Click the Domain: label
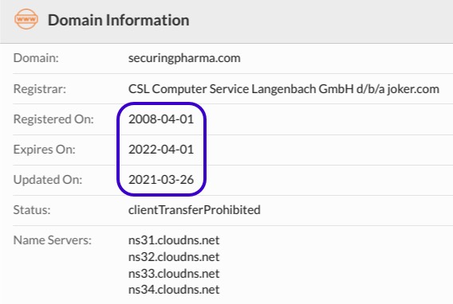Viewport: 453px width, 304px height. pos(36,58)
